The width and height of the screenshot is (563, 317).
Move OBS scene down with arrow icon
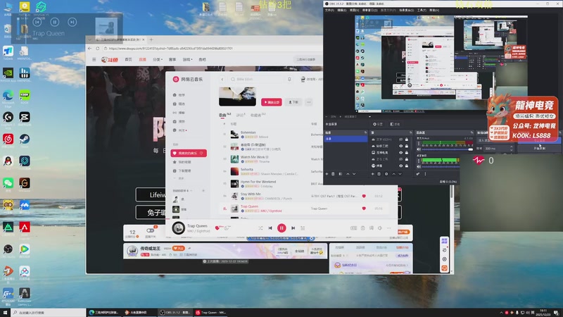[x=354, y=174]
